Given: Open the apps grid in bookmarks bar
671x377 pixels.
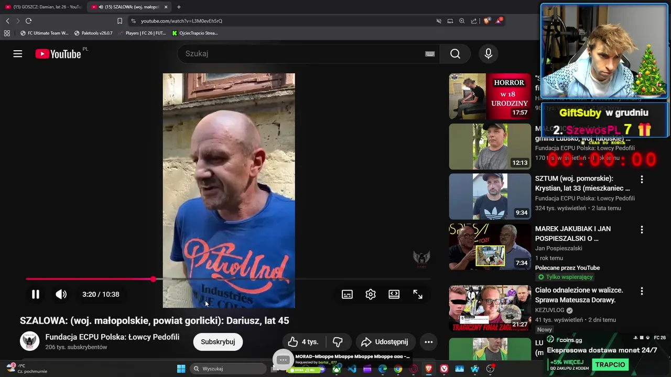Looking at the screenshot, I should 7,33.
